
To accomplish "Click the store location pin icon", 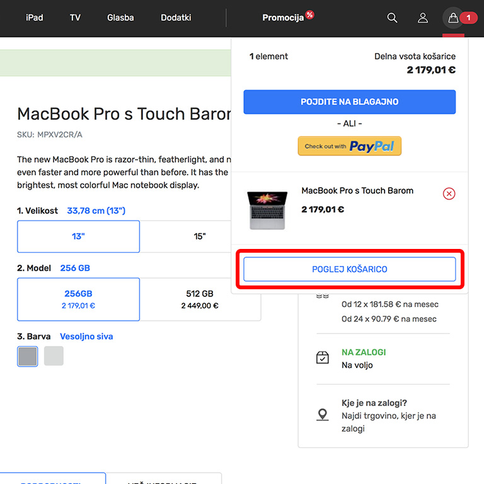I will click(x=322, y=415).
